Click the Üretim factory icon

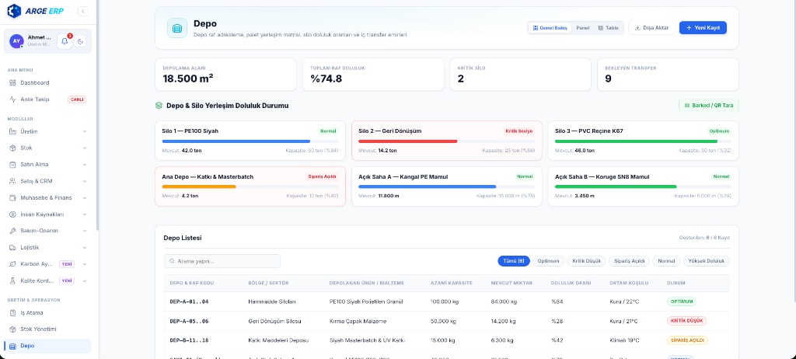[x=12, y=131]
